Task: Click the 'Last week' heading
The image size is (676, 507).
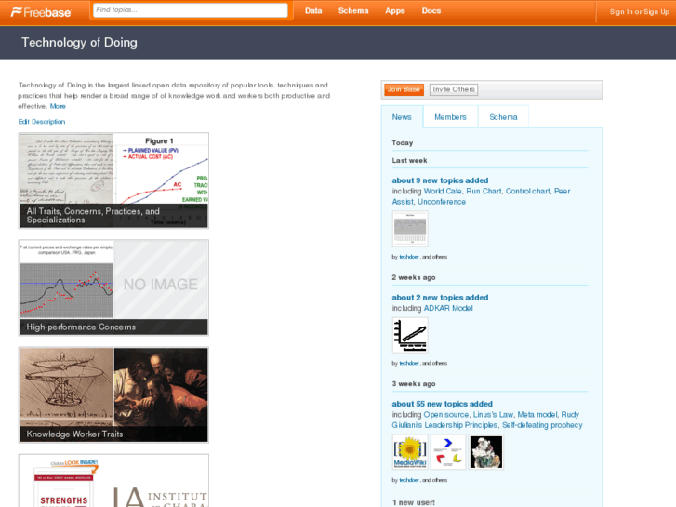Action: (x=409, y=161)
